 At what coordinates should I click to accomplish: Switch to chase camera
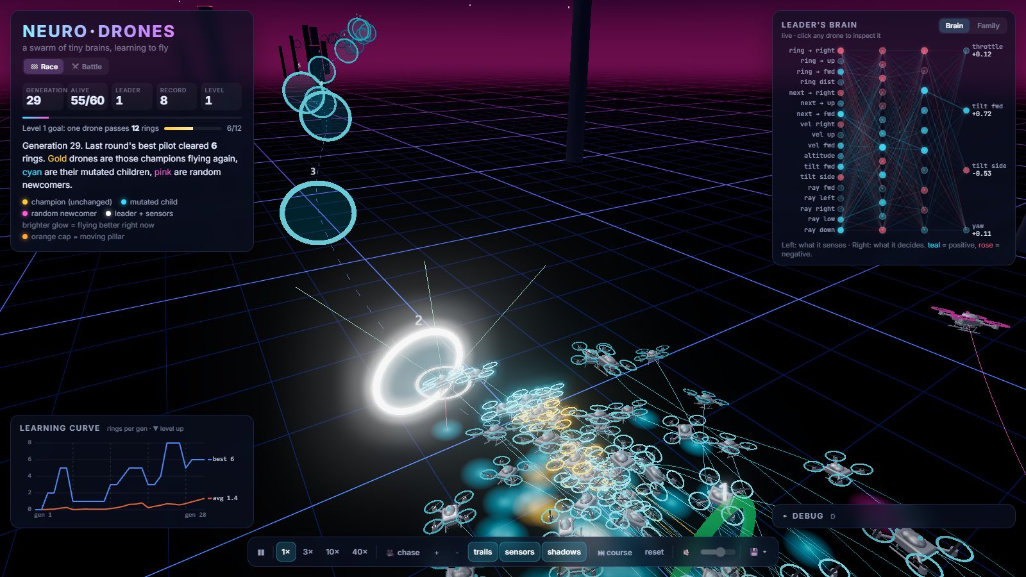click(x=403, y=552)
